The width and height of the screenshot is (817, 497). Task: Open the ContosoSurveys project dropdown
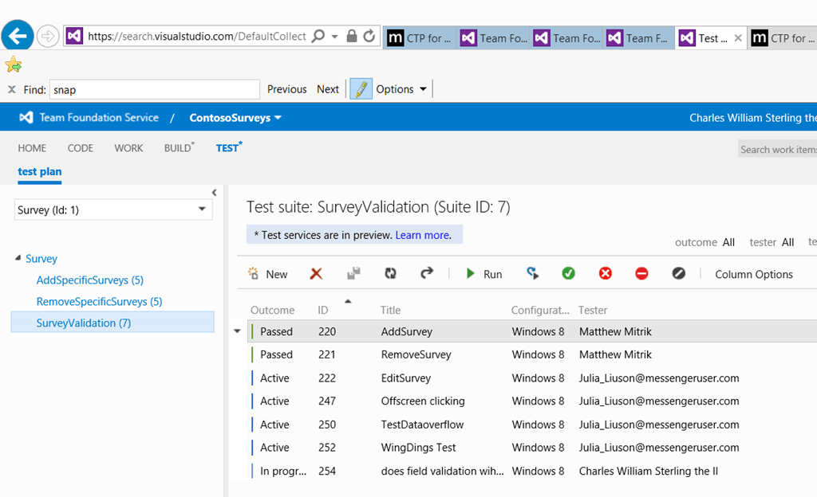coord(235,118)
